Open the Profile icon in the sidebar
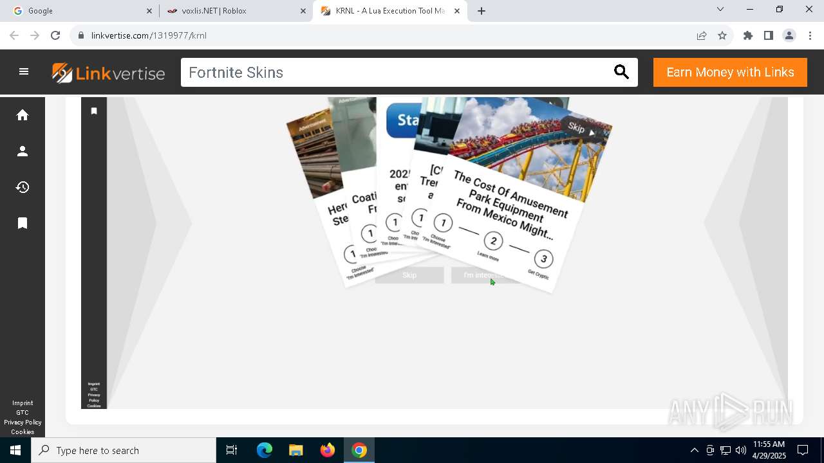 (x=23, y=151)
